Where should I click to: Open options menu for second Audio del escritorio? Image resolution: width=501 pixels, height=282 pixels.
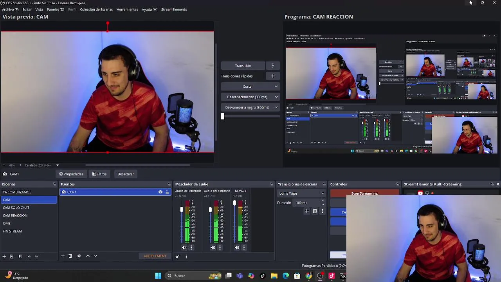tap(220, 248)
